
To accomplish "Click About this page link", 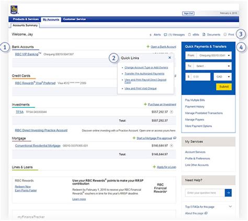I will tap(194, 213).
